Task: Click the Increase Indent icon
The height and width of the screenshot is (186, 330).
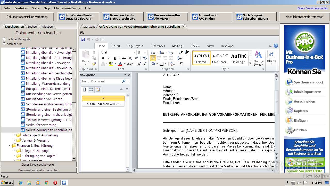Action: pos(187,52)
